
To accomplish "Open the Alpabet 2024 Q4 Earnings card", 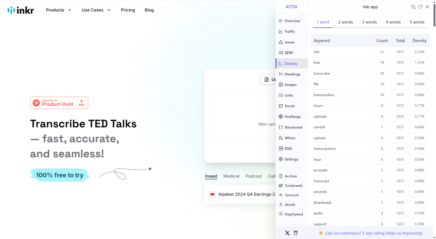I will (240, 194).
